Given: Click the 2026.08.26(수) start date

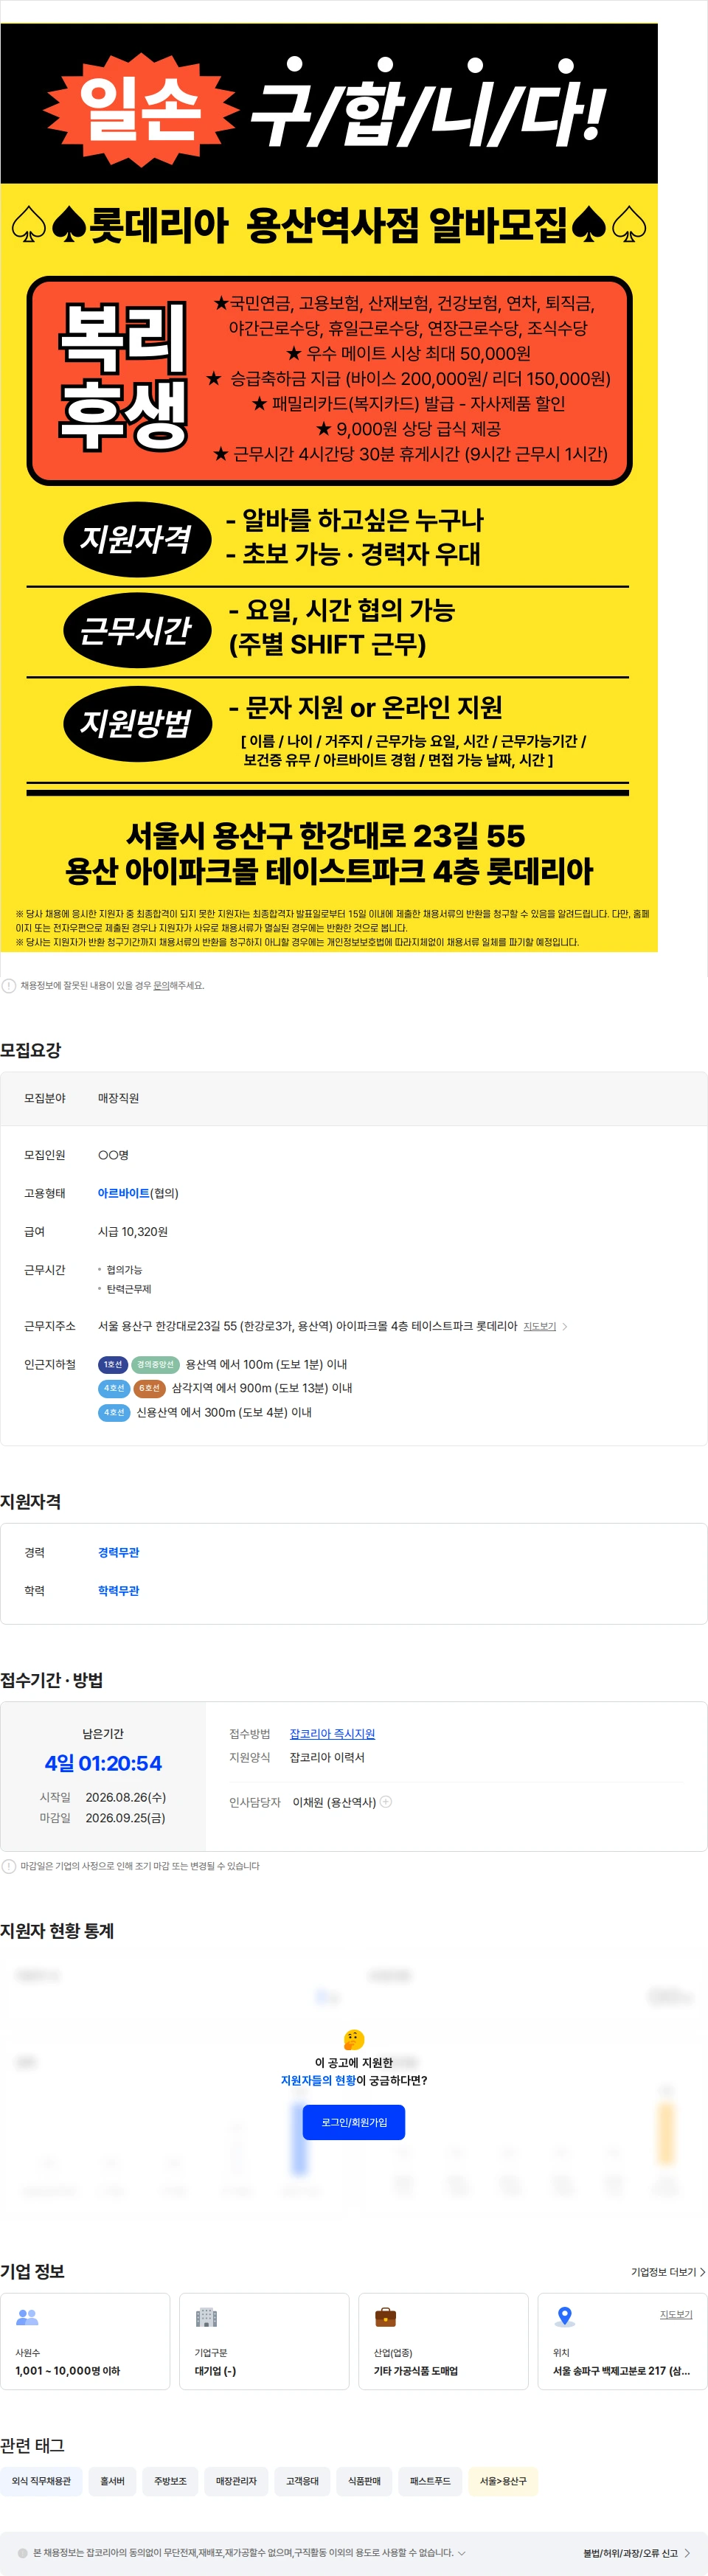Looking at the screenshot, I should pyautogui.click(x=125, y=1797).
